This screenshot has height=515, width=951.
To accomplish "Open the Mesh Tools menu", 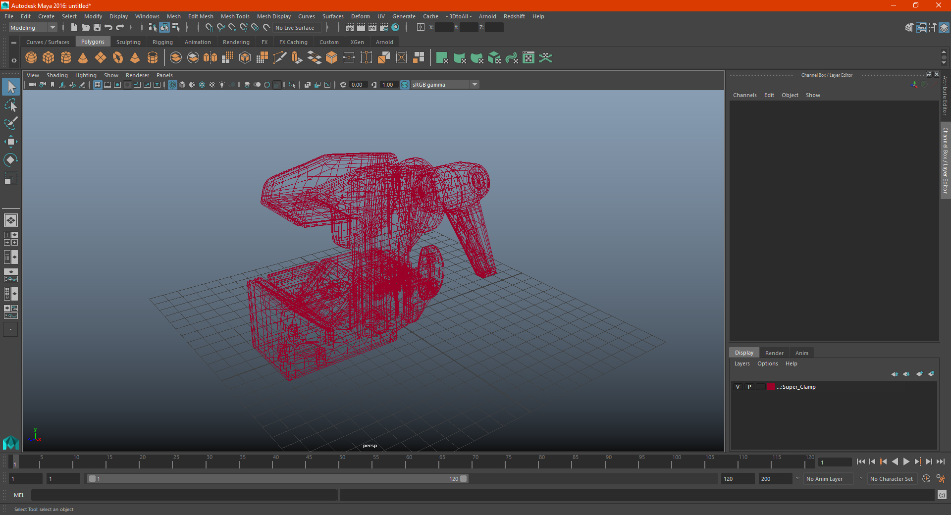I will [x=235, y=16].
